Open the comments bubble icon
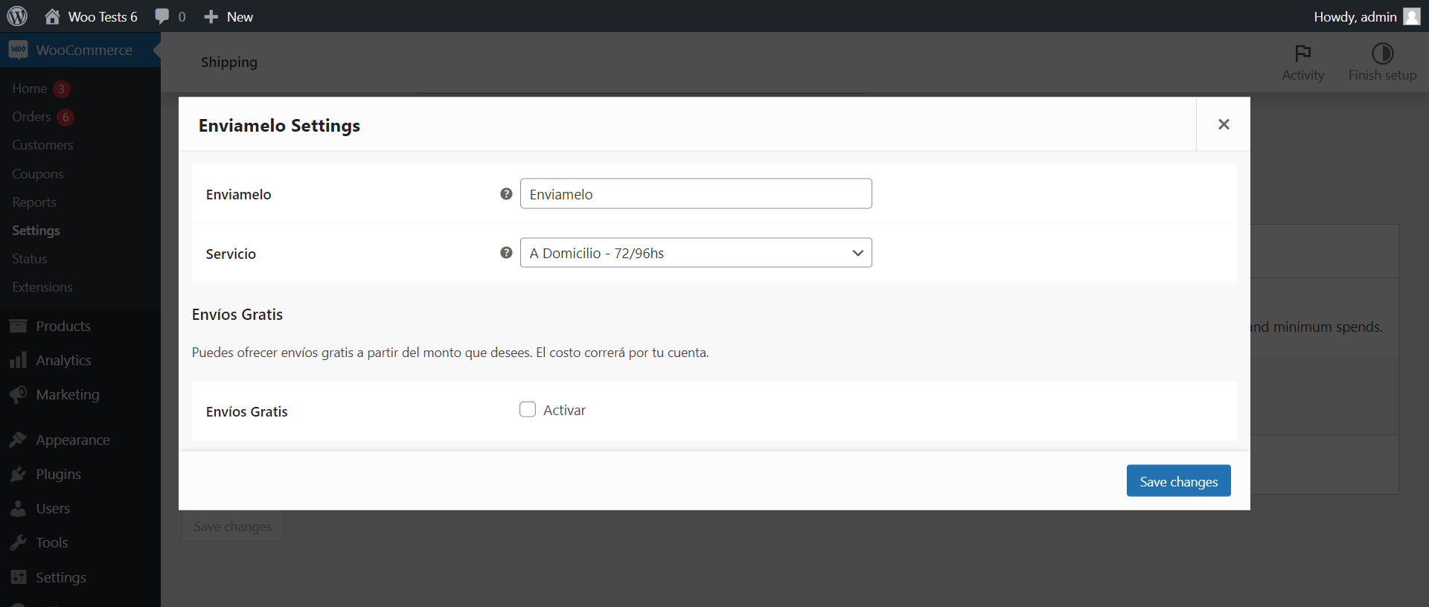This screenshot has width=1429, height=607. 162,16
